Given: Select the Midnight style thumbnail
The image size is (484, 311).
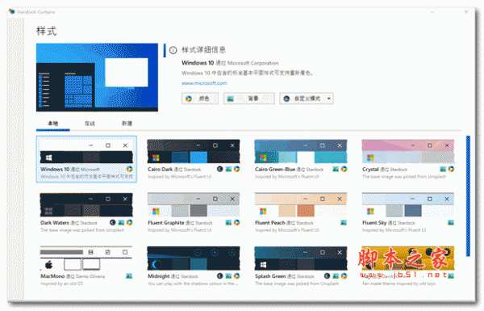Looking at the screenshot, I should [194, 258].
